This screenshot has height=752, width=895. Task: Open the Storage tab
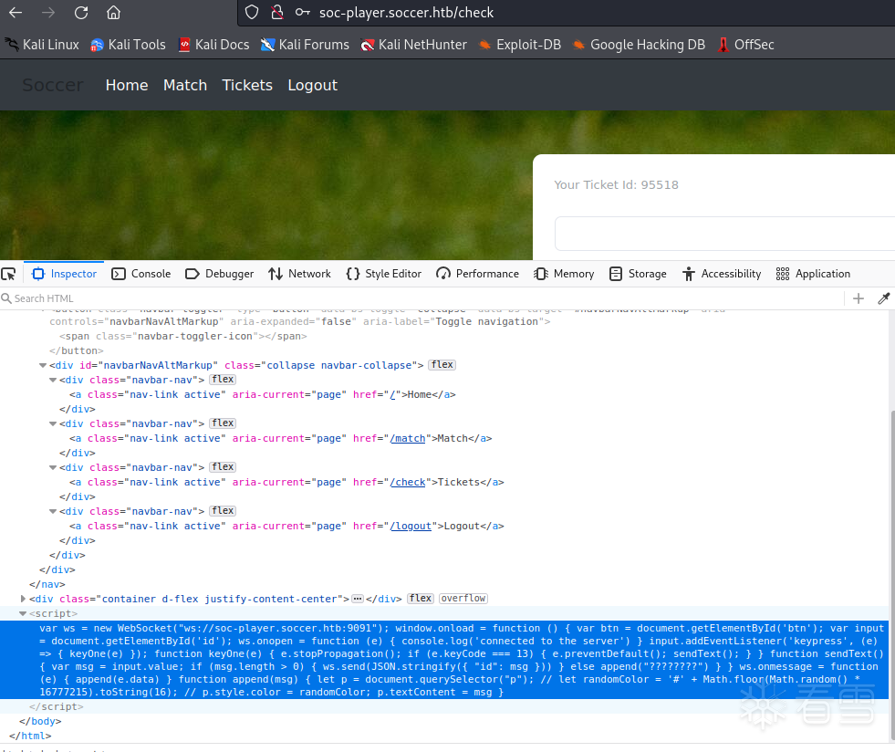[x=638, y=274]
